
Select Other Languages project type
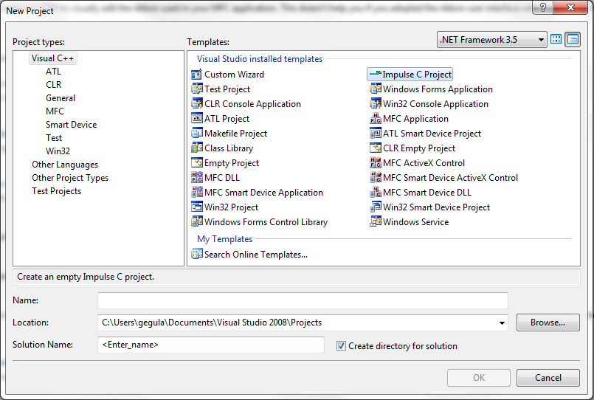pyautogui.click(x=65, y=165)
